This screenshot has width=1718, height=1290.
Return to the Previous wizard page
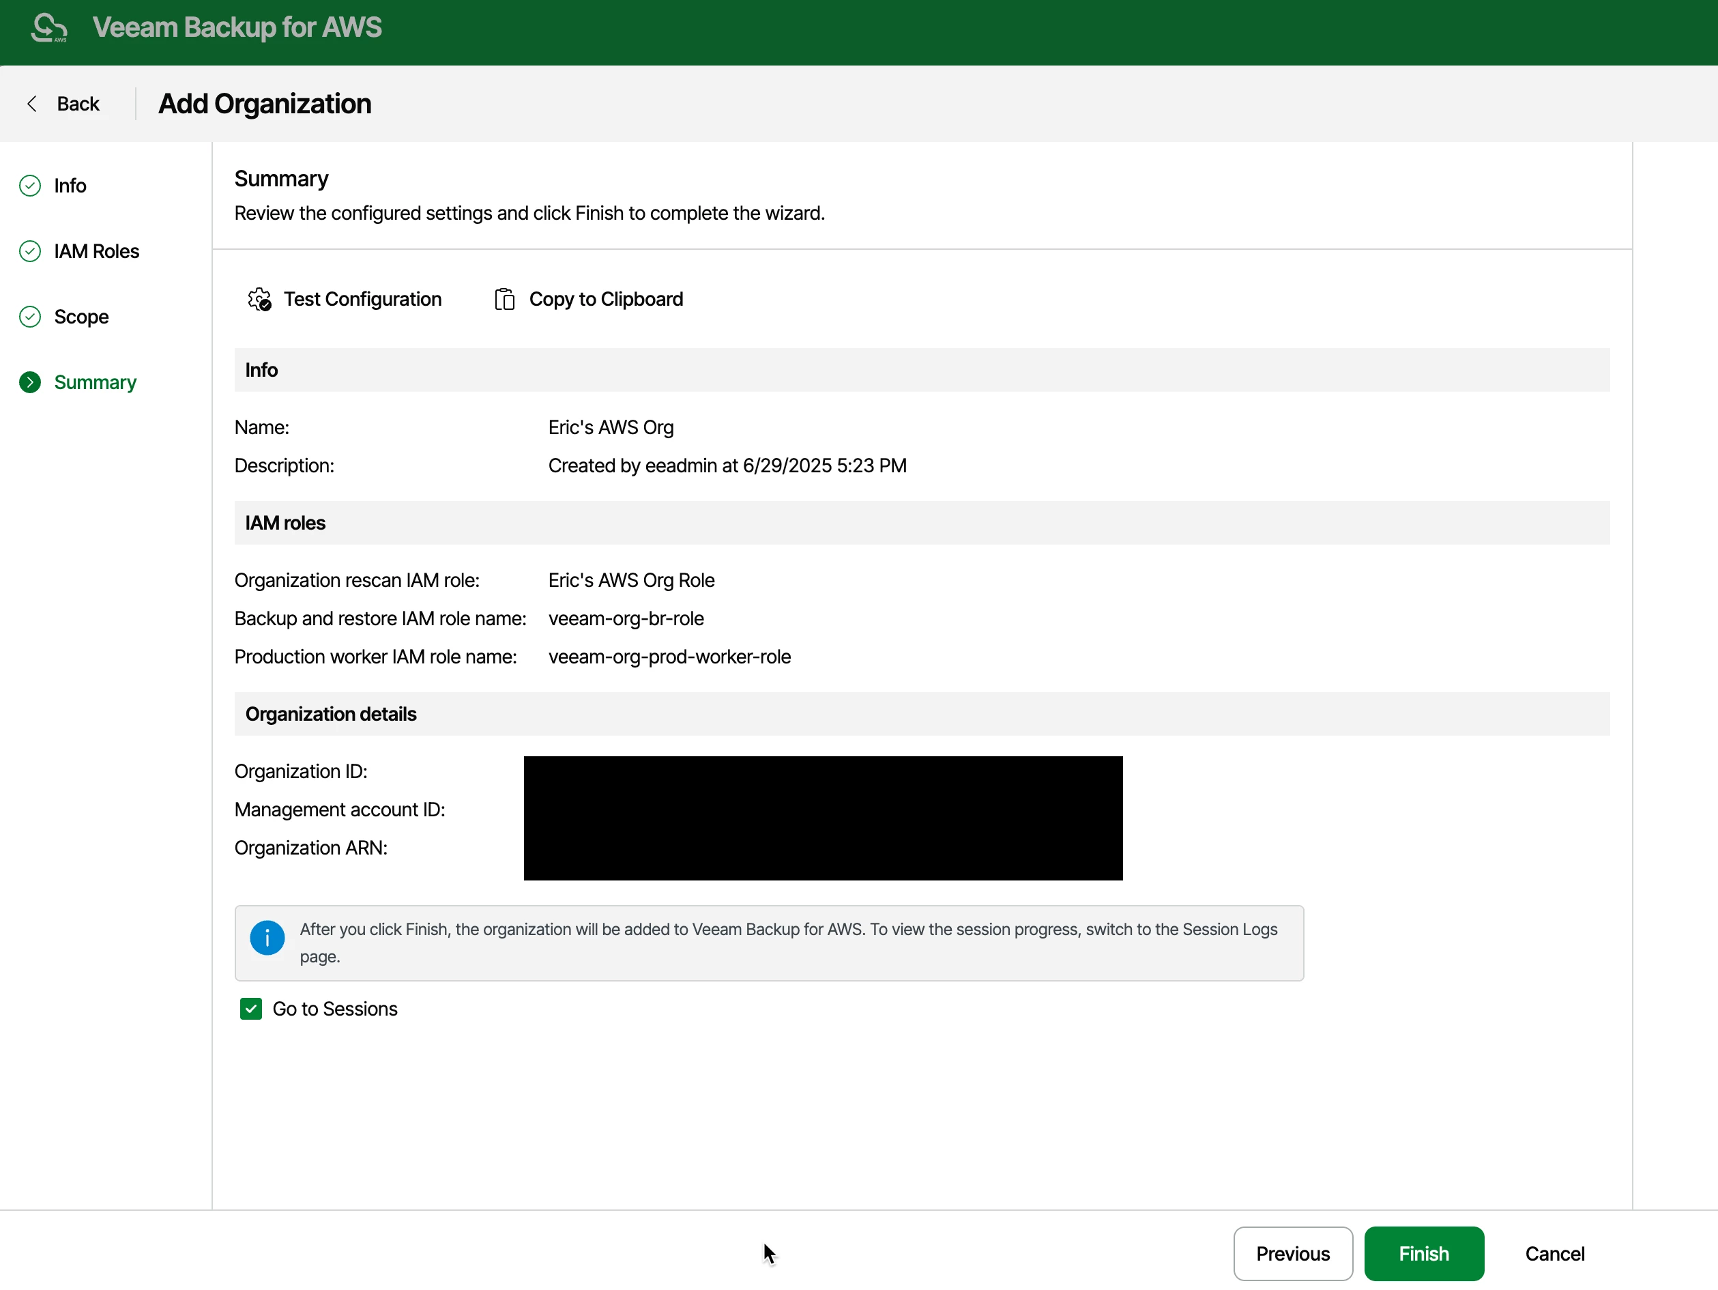(1293, 1253)
